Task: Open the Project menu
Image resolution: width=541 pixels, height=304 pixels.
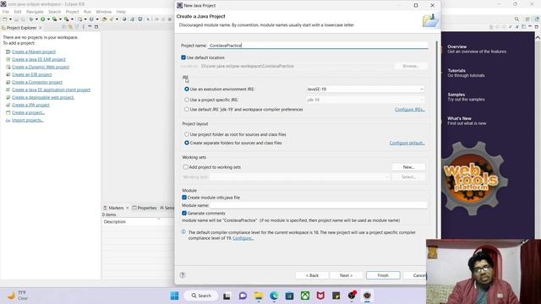Action: point(72,12)
